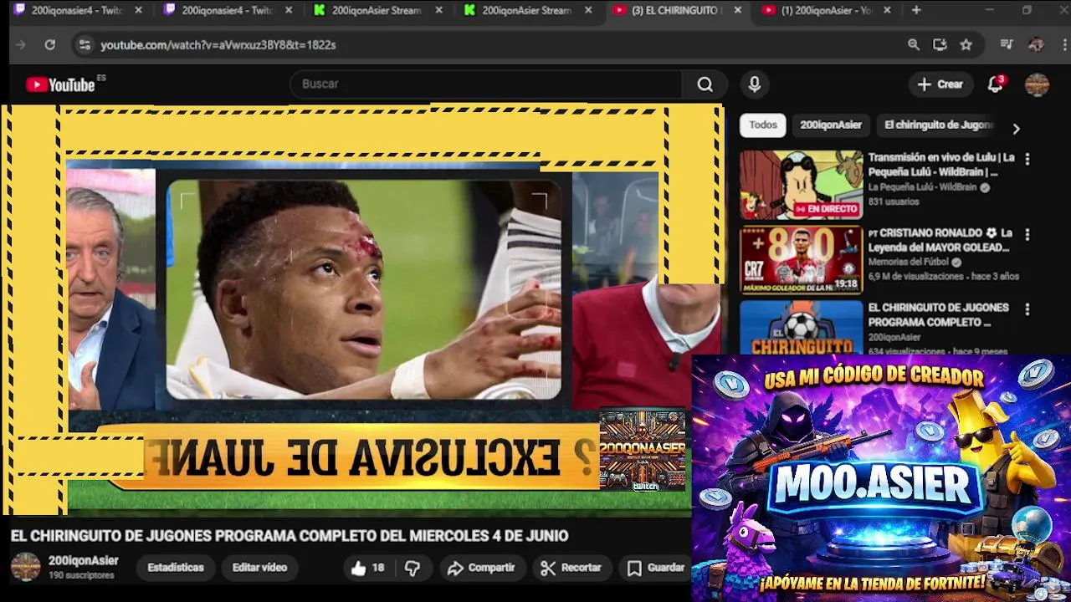Click the video title MIERCOLES 4 DE JUNIO
Screen dimensions: 1071x602
[x=290, y=536]
